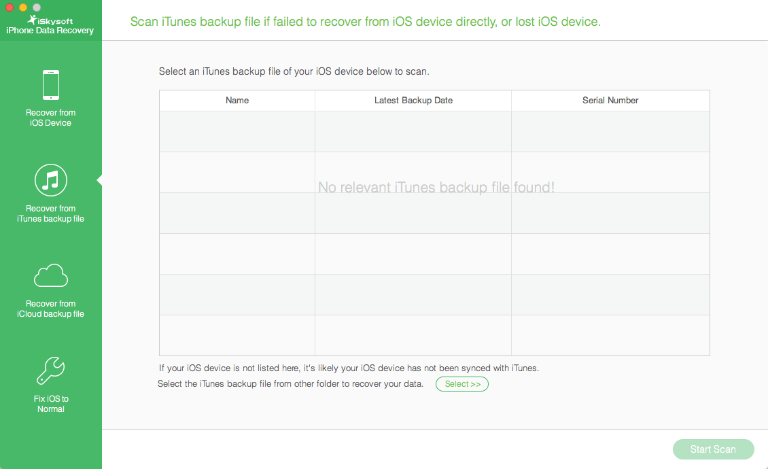Go to Recover from iCloud backup file label

(50, 309)
